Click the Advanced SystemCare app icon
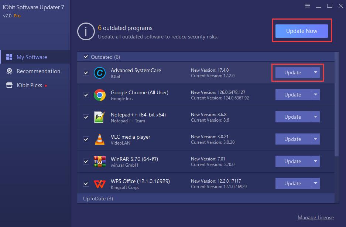 pos(100,73)
